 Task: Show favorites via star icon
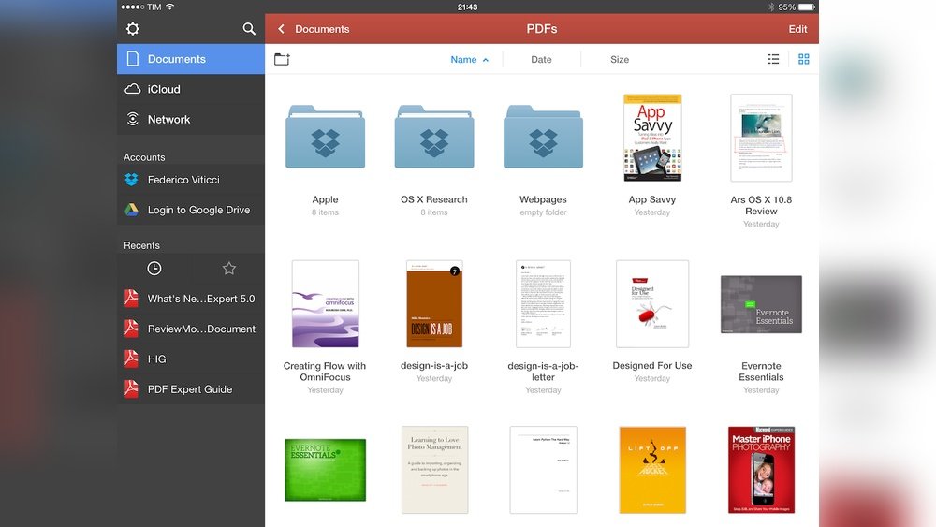coord(228,269)
